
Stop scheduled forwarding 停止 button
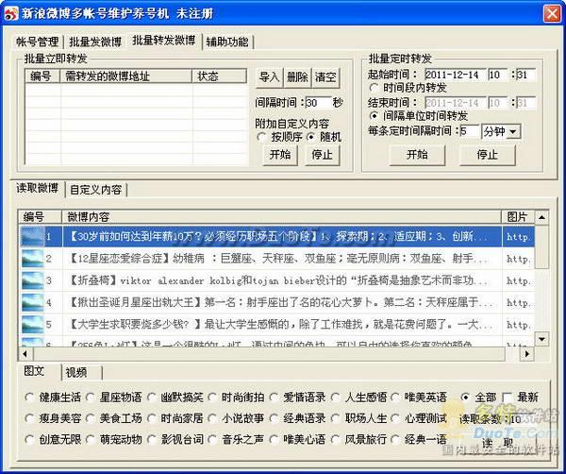(x=487, y=155)
